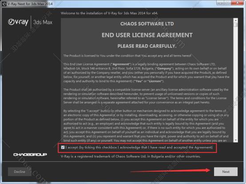Click the empty scrollbar track below the thumb
Image resolution: width=246 pixels, height=184 pixels.
click(235, 82)
